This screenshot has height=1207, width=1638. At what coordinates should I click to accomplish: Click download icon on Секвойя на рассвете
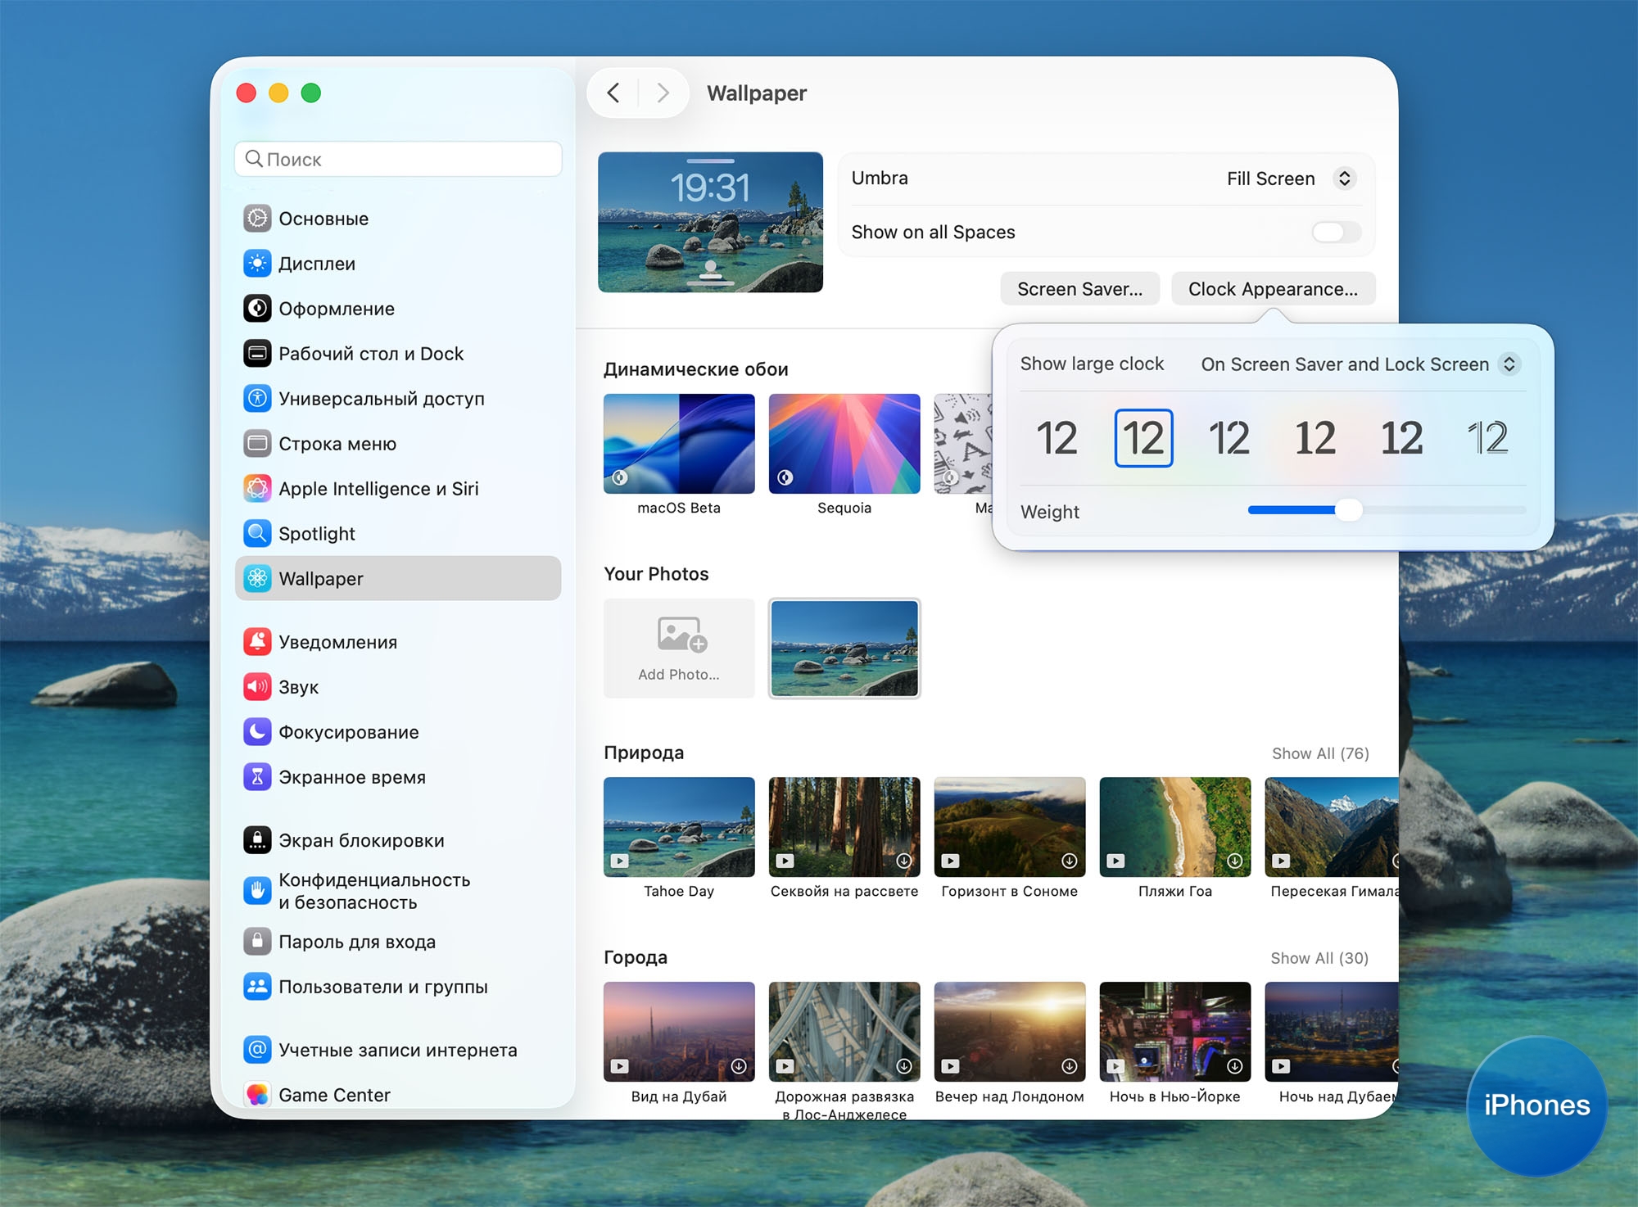pos(903,861)
